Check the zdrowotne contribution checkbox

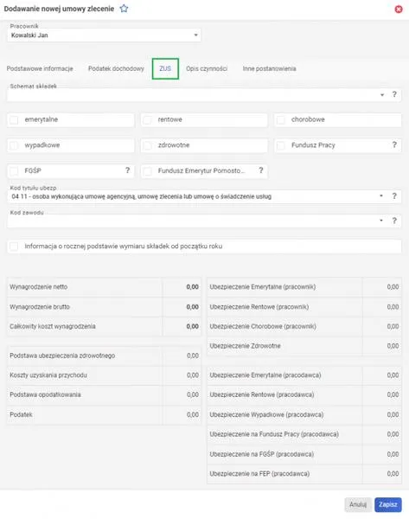coord(148,145)
